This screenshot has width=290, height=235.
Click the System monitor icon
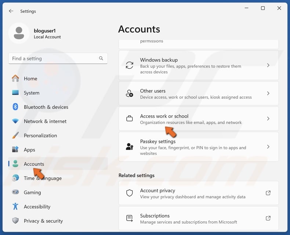pos(15,93)
